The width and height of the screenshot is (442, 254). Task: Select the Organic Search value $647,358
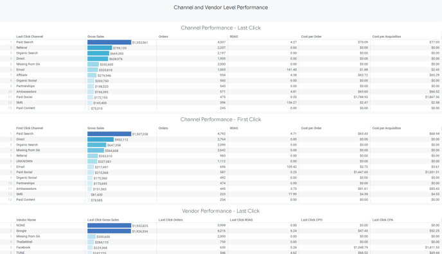pyautogui.click(x=114, y=145)
